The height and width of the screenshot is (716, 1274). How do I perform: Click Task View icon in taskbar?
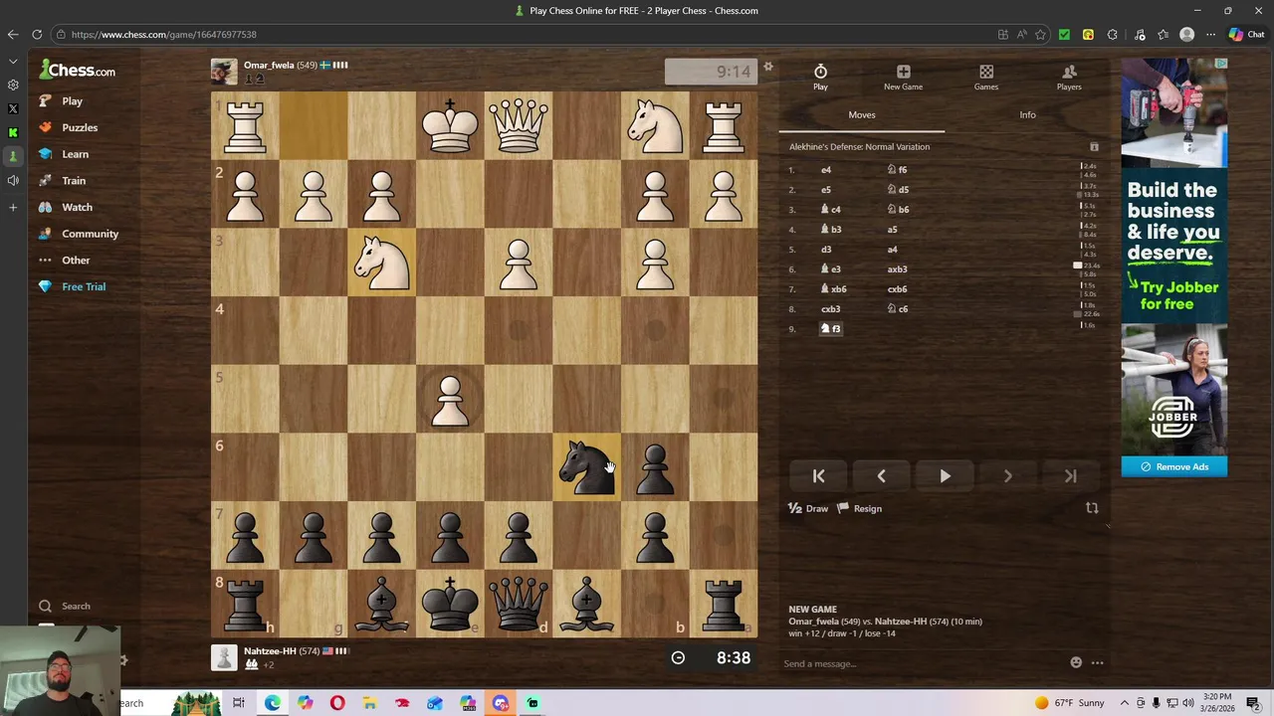[239, 703]
